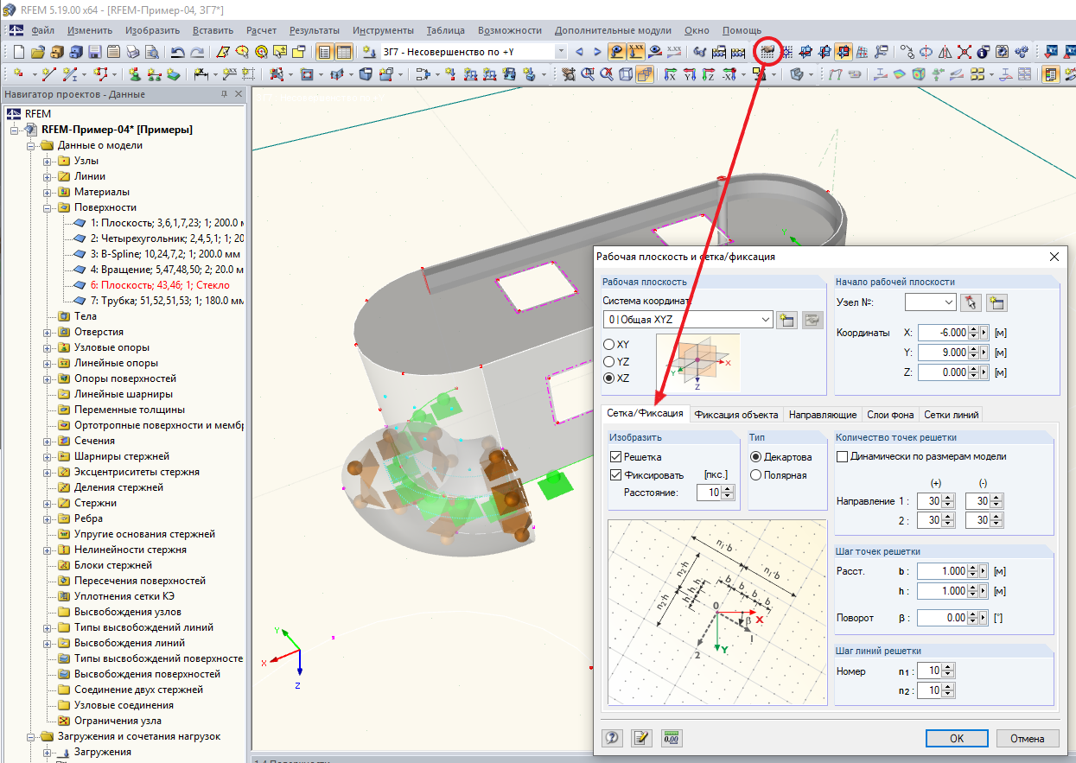Open existing file from toolbar
The image size is (1076, 763).
coord(38,52)
